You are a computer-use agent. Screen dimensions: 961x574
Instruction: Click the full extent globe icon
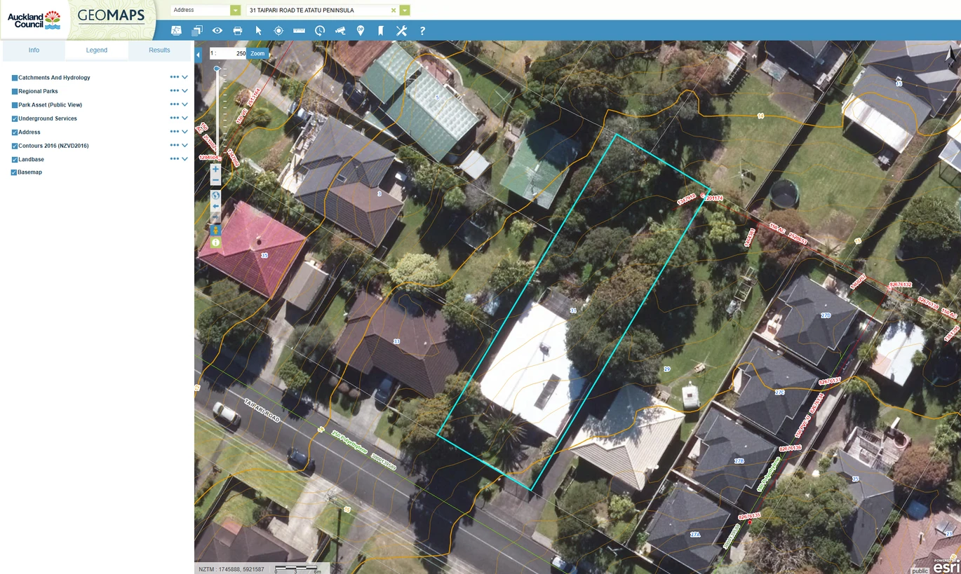click(x=215, y=196)
